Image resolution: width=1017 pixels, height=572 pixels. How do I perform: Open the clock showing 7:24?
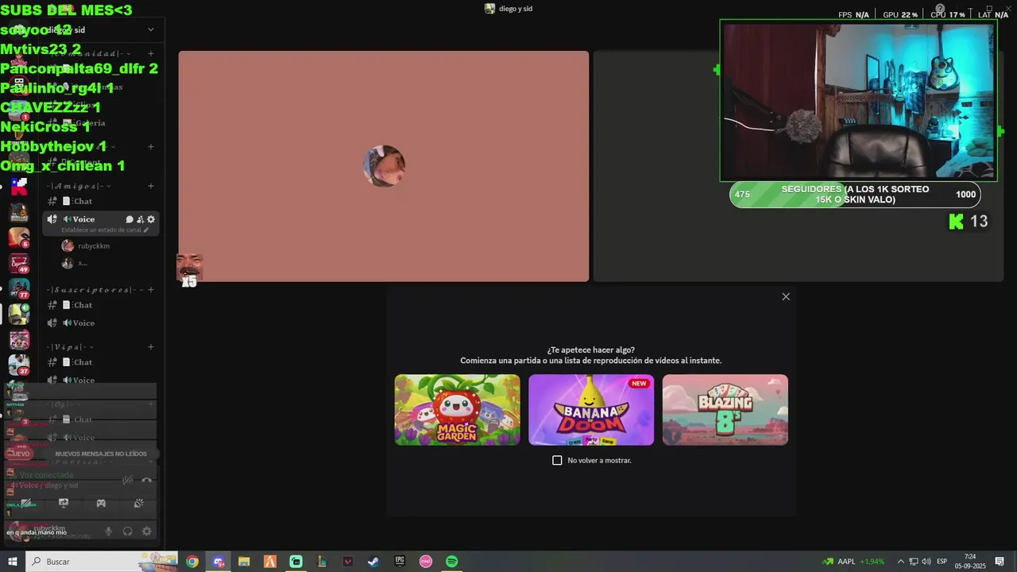tap(970, 562)
